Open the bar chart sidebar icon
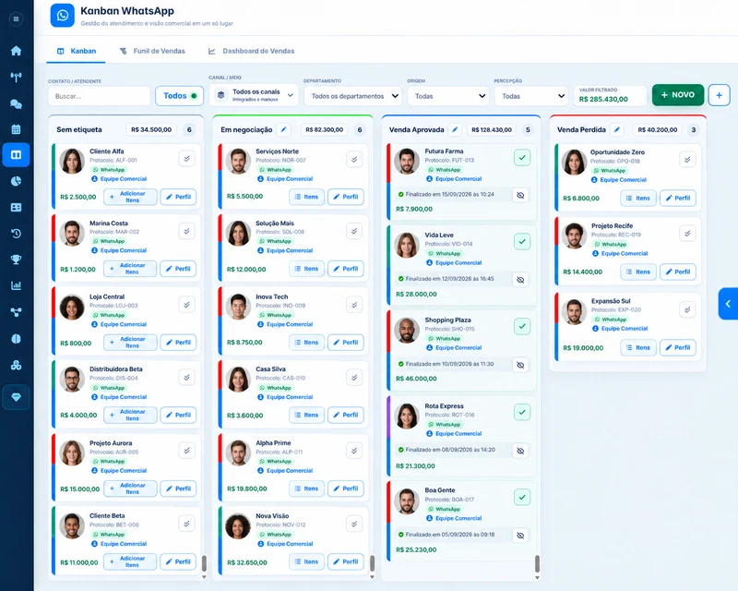 [x=16, y=285]
